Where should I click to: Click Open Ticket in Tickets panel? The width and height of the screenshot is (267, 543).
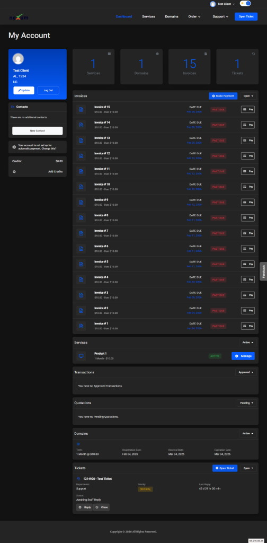click(225, 468)
